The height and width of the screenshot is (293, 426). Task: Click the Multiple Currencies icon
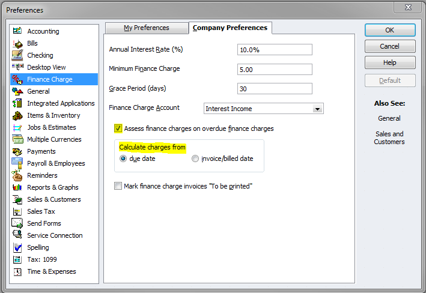[17, 139]
